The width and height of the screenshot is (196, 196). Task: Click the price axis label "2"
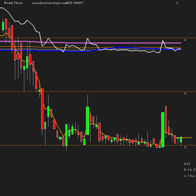(185, 147)
